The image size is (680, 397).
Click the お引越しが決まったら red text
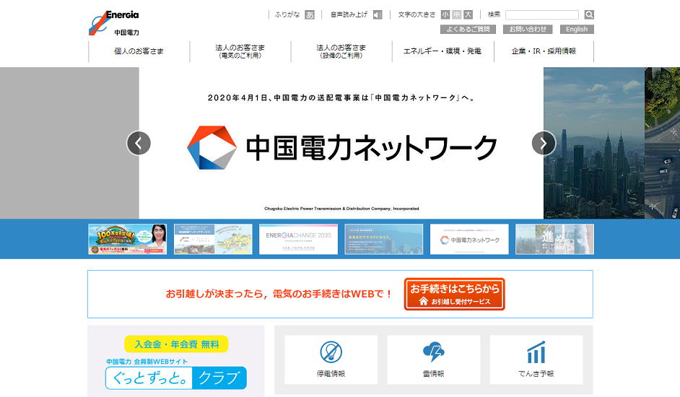[279, 295]
